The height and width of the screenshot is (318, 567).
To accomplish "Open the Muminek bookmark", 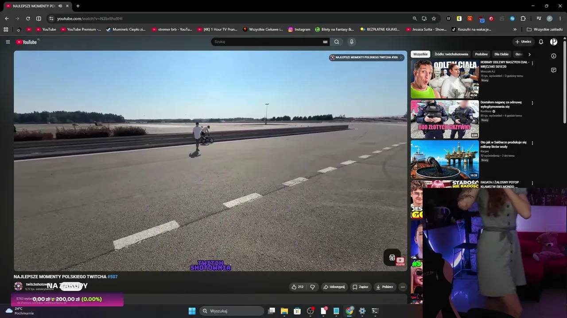I will 126,30.
